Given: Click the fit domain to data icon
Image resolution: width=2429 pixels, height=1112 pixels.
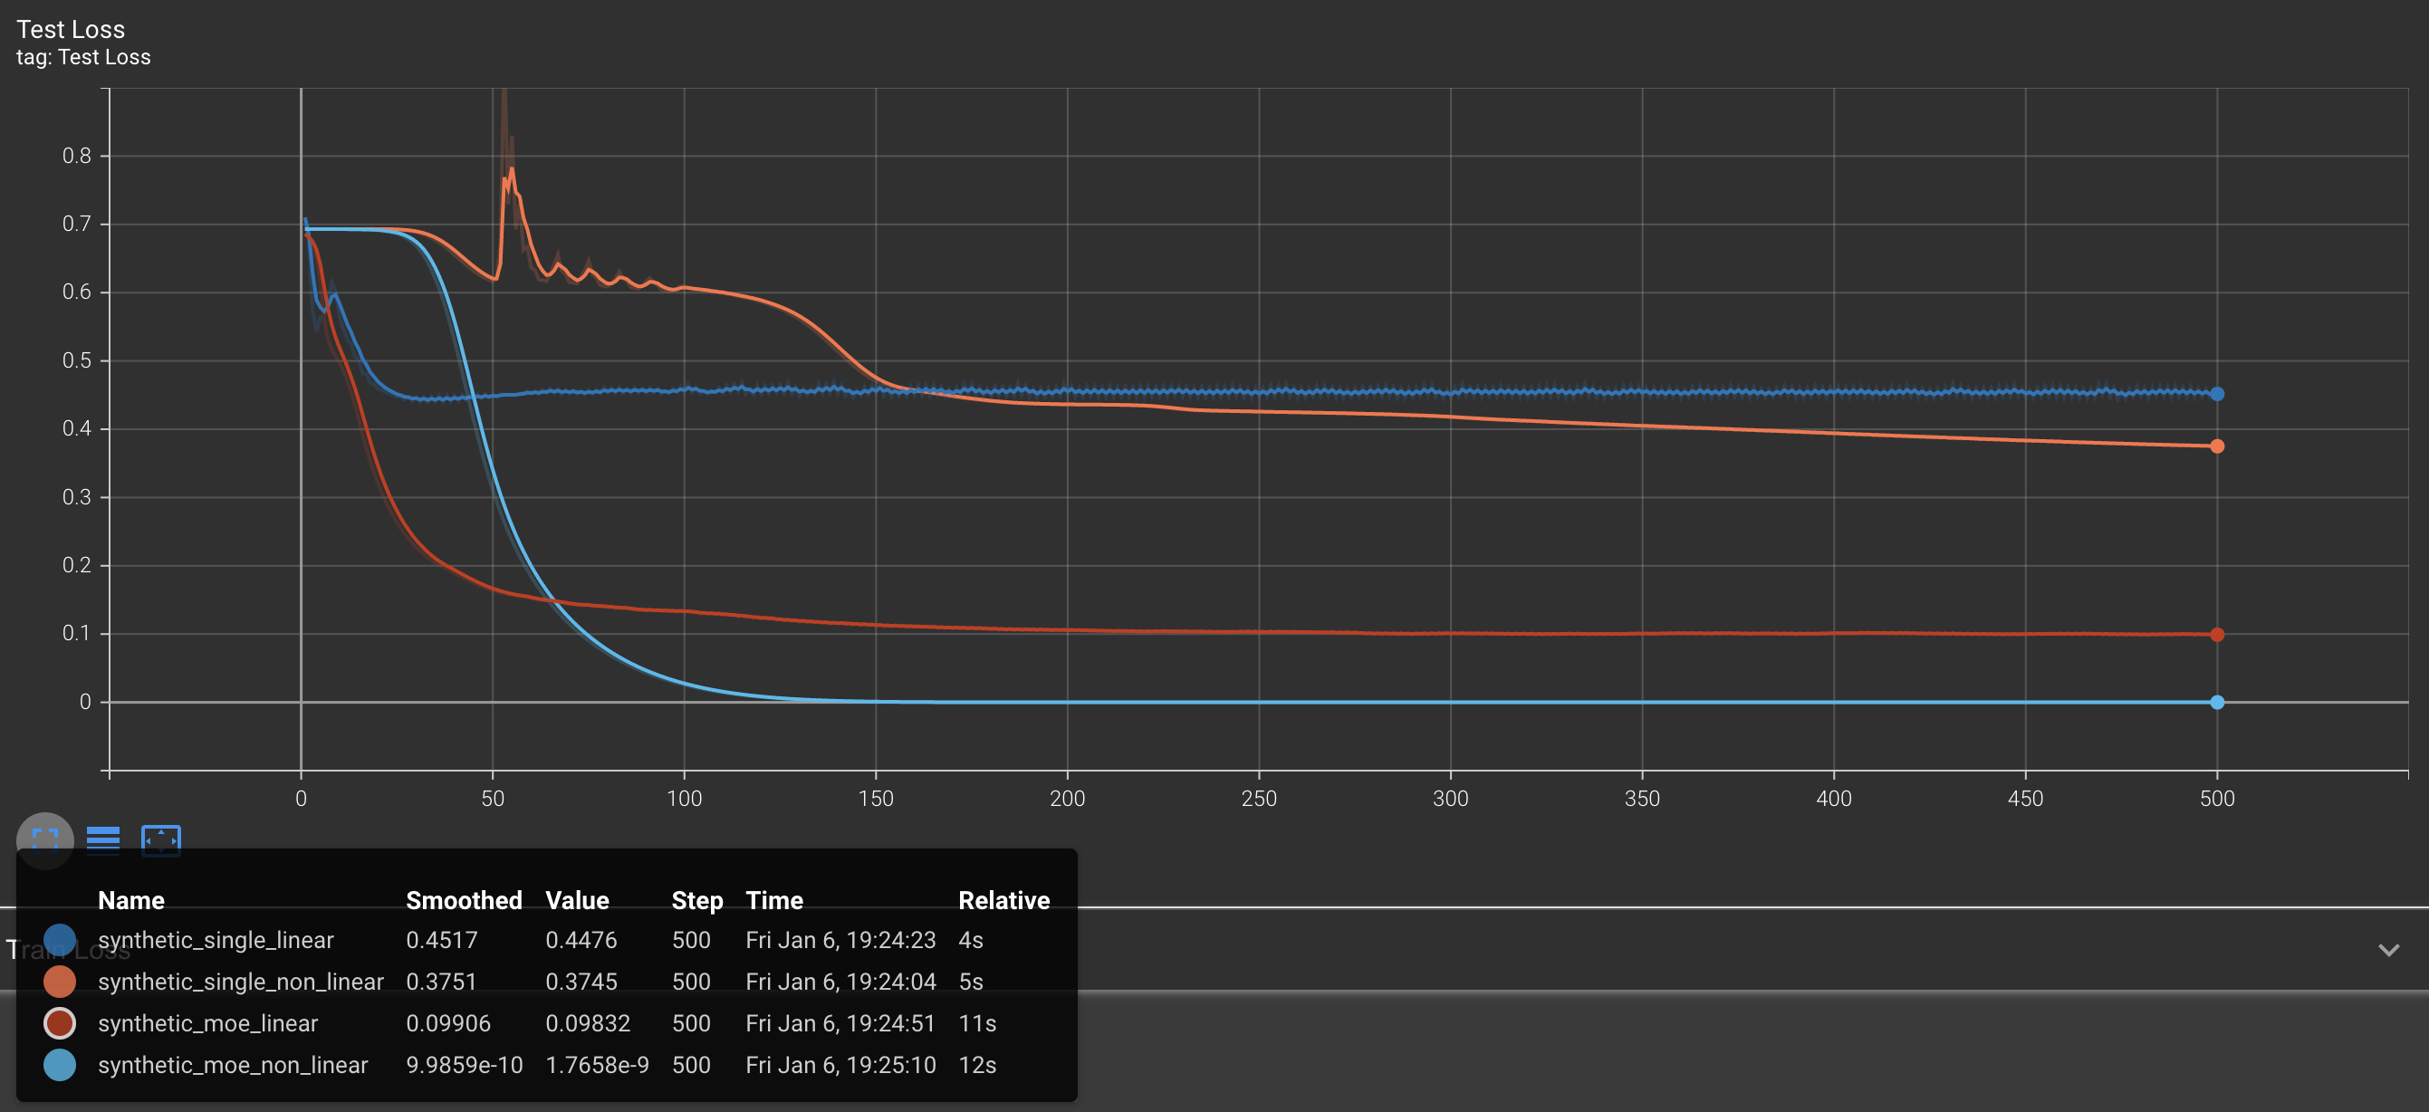Looking at the screenshot, I should coord(160,839).
